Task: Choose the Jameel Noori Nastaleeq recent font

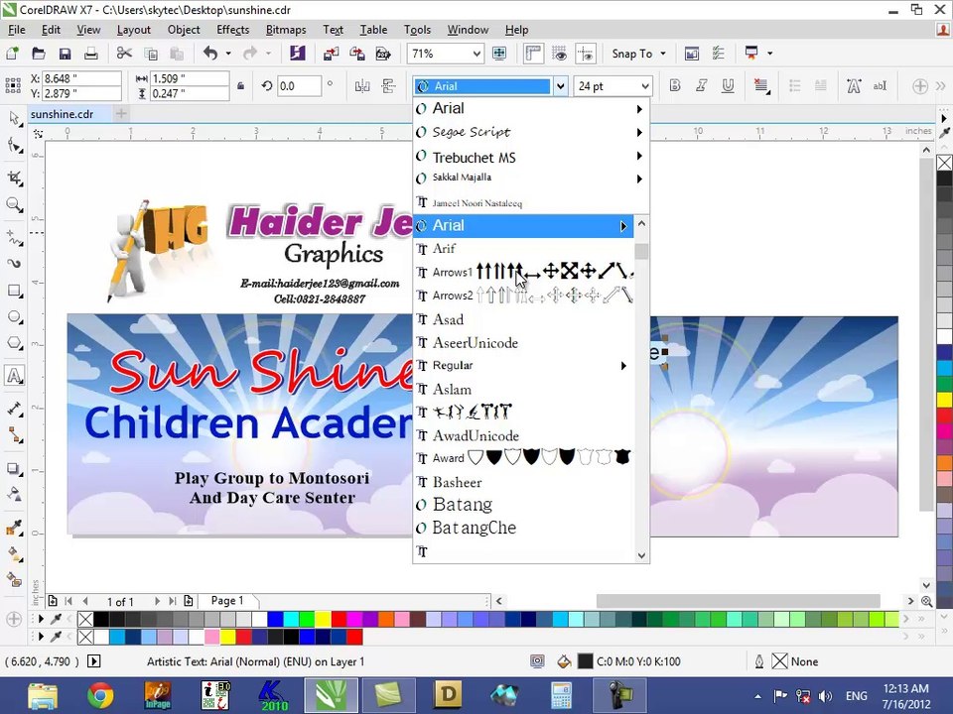Action: tap(523, 202)
